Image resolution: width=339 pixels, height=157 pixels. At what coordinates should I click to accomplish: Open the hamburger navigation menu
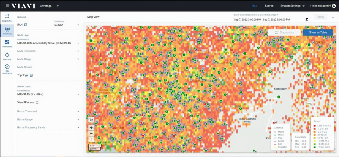tap(7, 6)
